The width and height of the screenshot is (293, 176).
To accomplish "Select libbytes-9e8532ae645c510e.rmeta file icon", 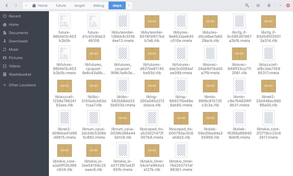I will (x=181, y=21).
